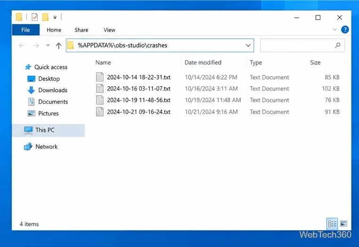Click the address bar path field
The height and width of the screenshot is (247, 359).
point(160,45)
